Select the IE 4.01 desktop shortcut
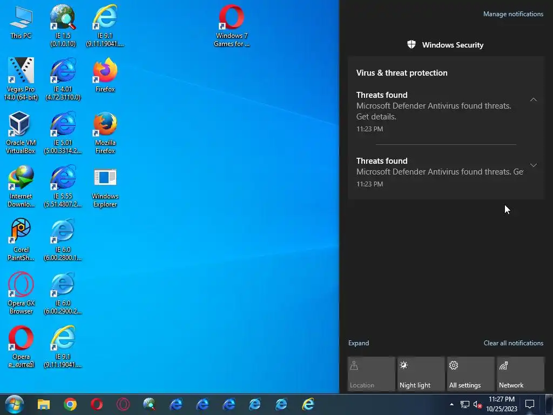Viewport: 553px width, 415px height. coord(63,79)
